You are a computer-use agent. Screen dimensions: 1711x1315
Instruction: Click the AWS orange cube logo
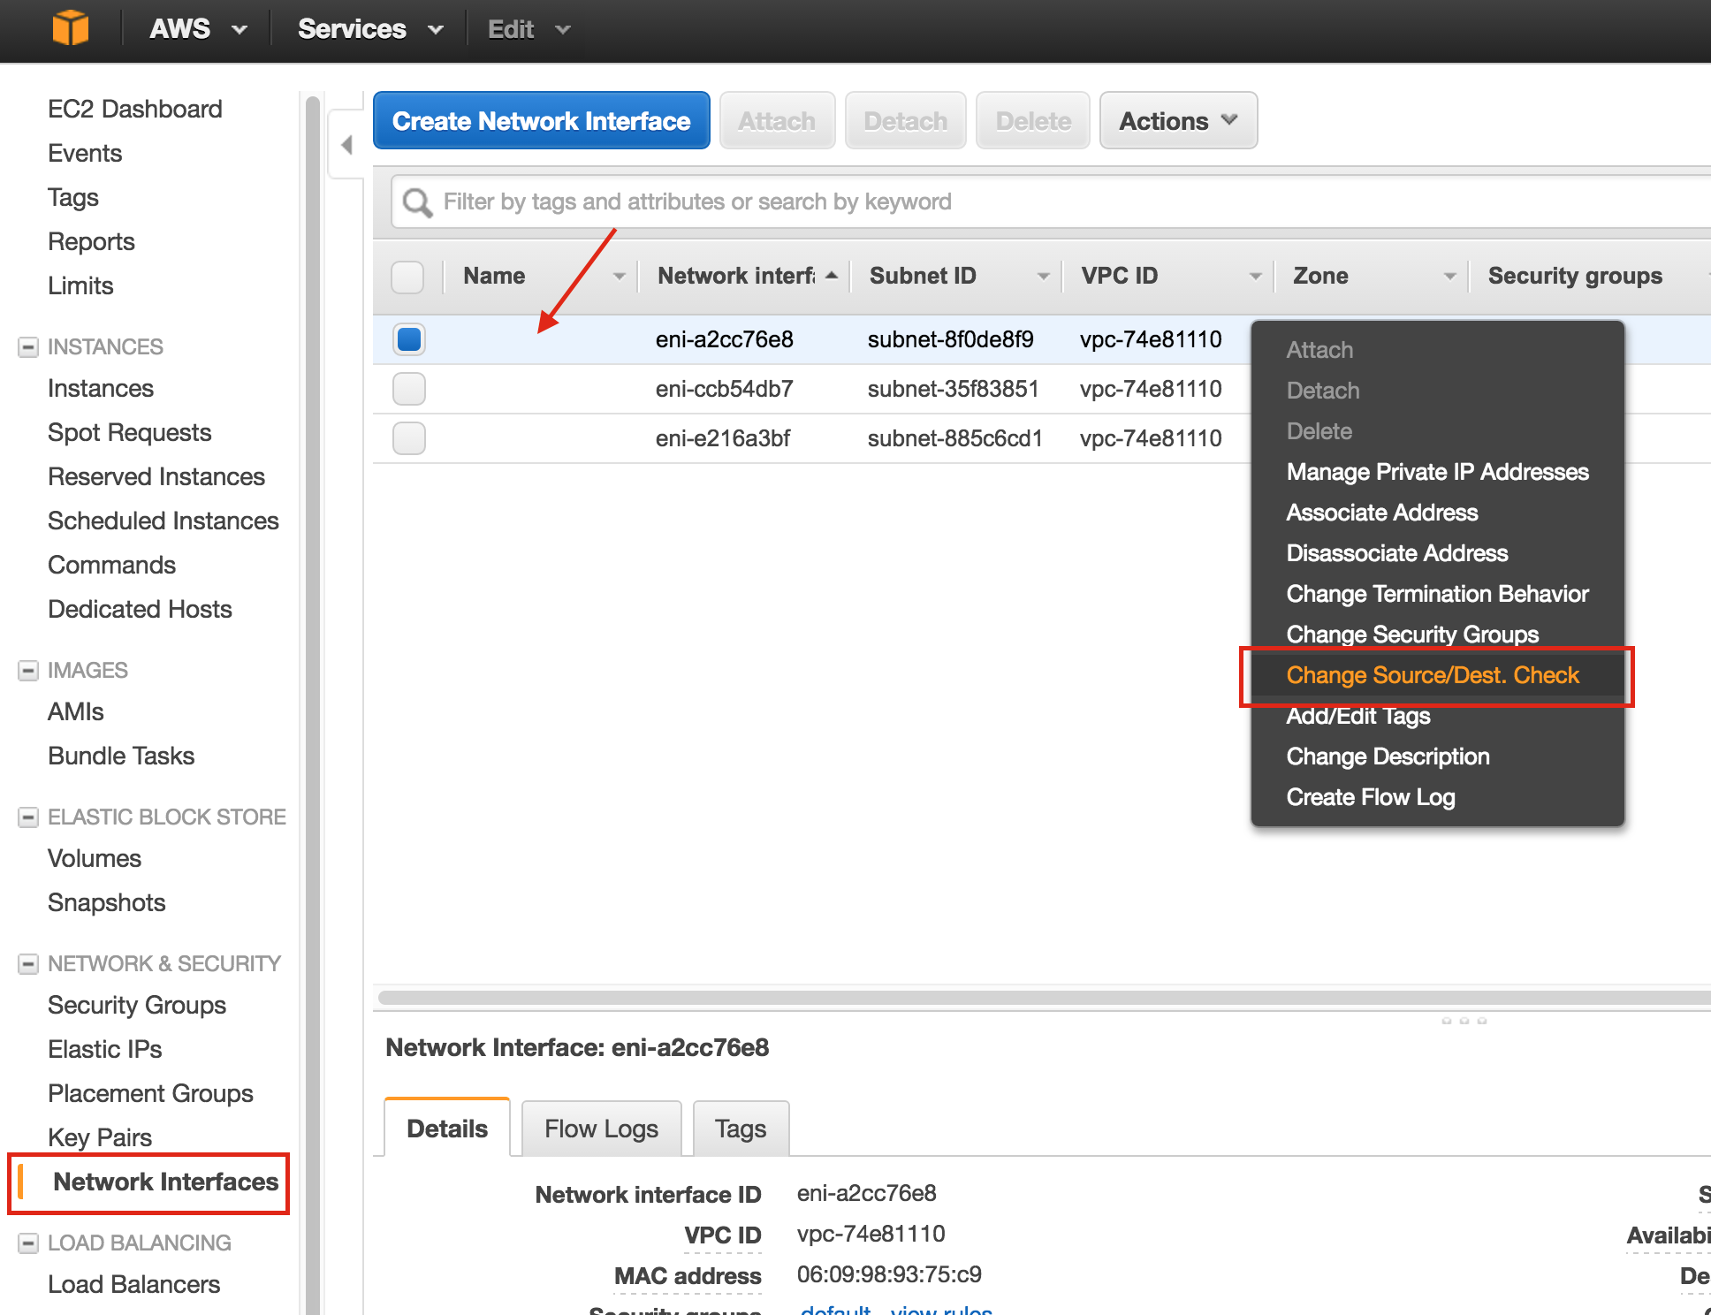[x=70, y=28]
